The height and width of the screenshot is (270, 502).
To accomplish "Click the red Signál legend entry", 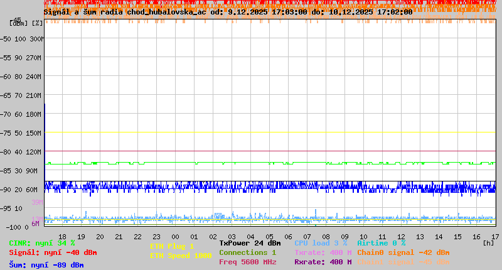I will tap(53, 252).
